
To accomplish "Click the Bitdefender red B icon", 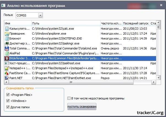I will coord(7,59).
